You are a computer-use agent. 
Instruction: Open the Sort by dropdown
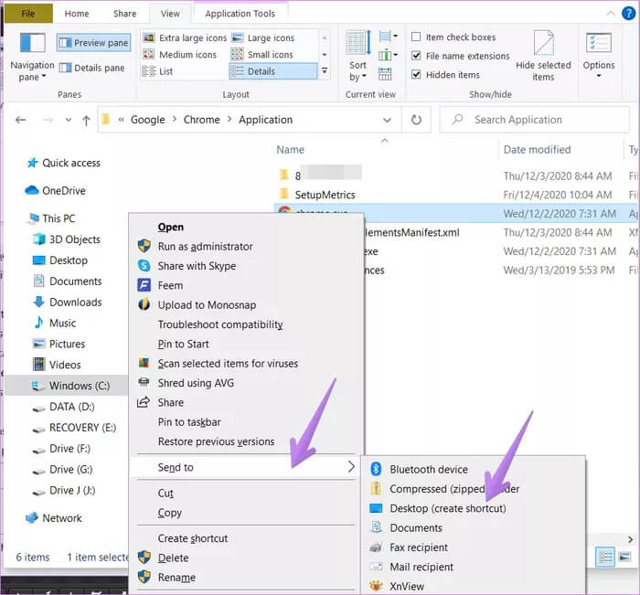(x=358, y=58)
